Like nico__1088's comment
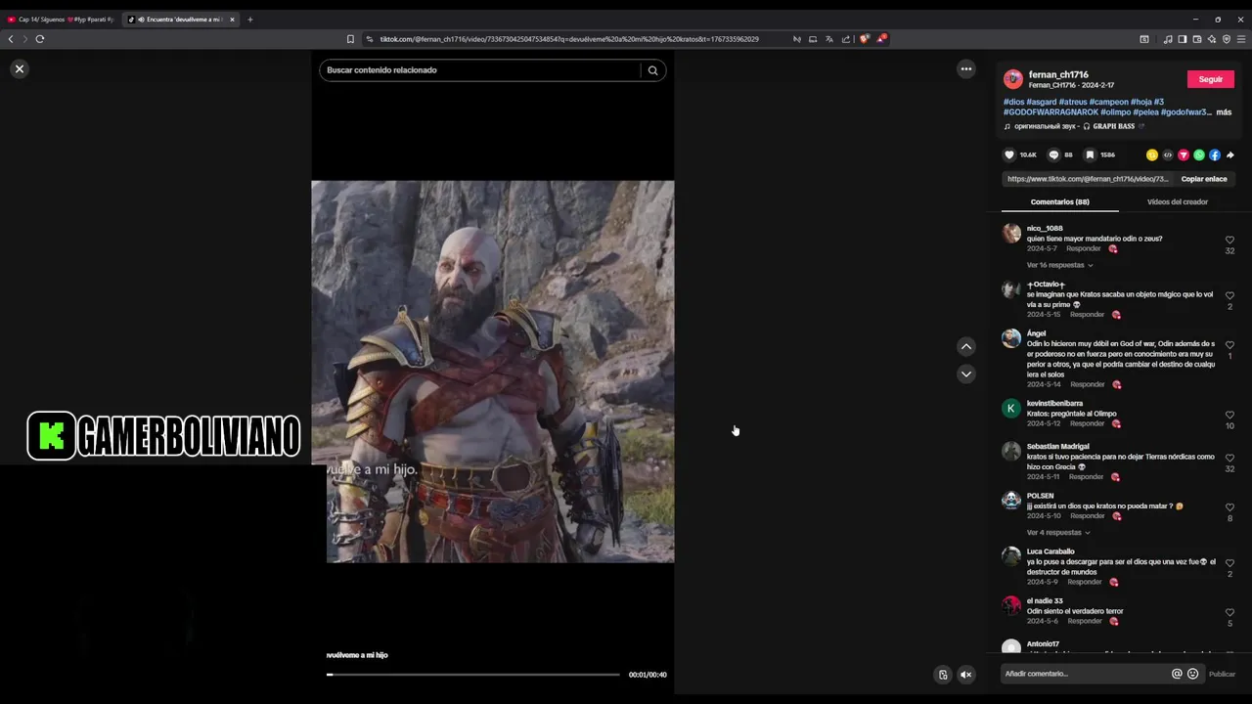 click(x=1230, y=240)
